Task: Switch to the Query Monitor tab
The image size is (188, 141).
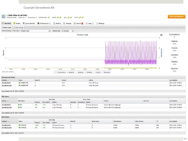Action: (30, 23)
